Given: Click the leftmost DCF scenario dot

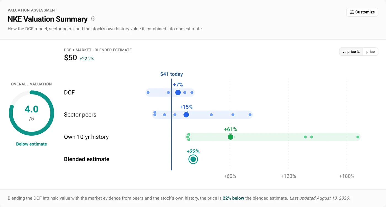Looking at the screenshot, I should click(x=148, y=93).
